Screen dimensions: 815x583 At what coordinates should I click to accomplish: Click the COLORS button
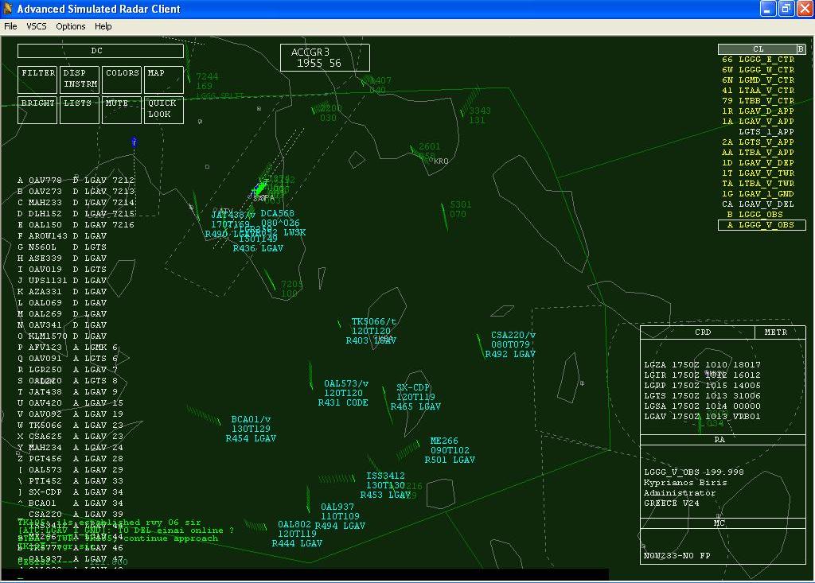coord(122,80)
